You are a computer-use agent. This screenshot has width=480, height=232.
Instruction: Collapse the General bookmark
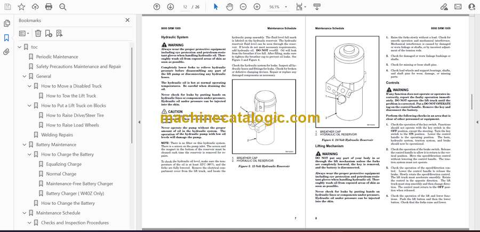click(25, 76)
